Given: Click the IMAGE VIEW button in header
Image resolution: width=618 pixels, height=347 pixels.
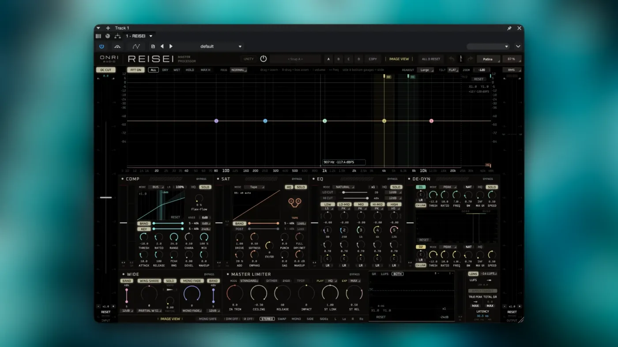Looking at the screenshot, I should coord(399,59).
